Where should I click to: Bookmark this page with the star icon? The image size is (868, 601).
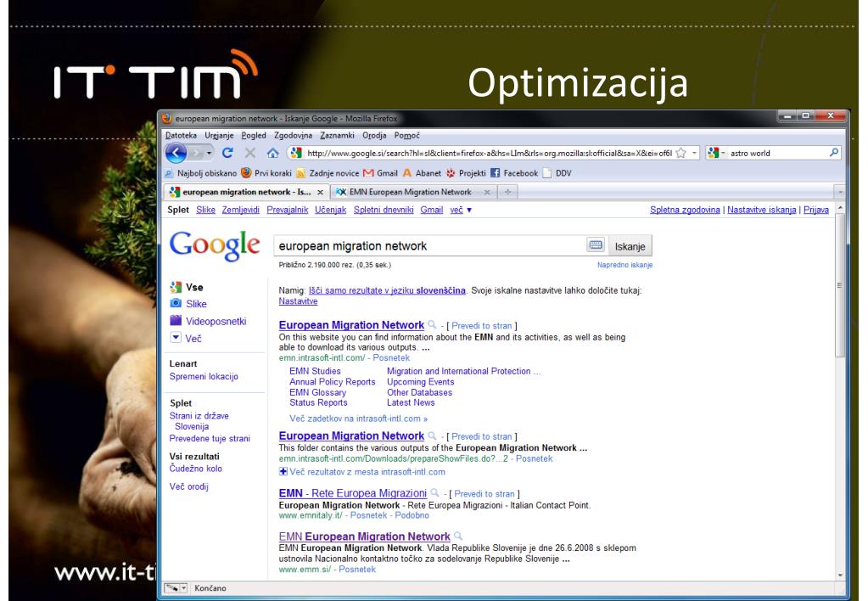680,153
